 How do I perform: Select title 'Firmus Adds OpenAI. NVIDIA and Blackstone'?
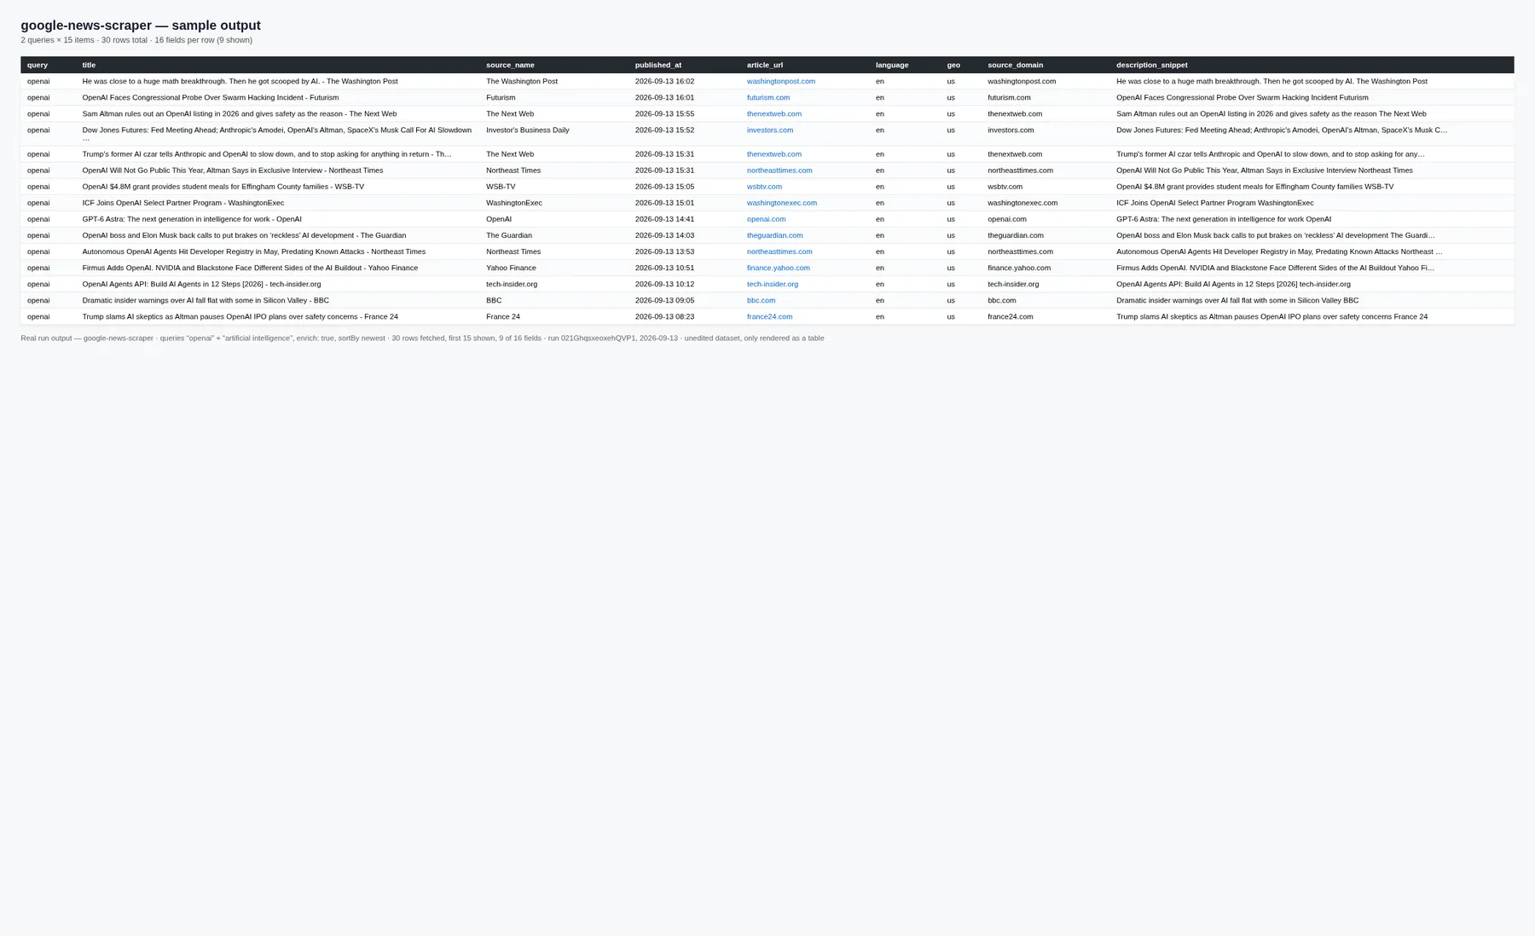point(250,268)
